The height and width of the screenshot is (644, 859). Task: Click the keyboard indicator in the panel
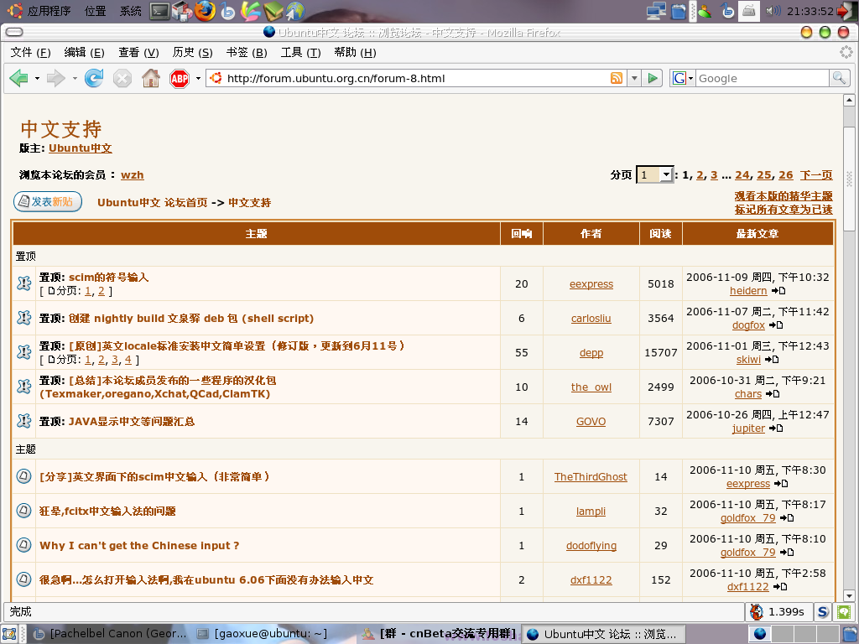pyautogui.click(x=749, y=11)
